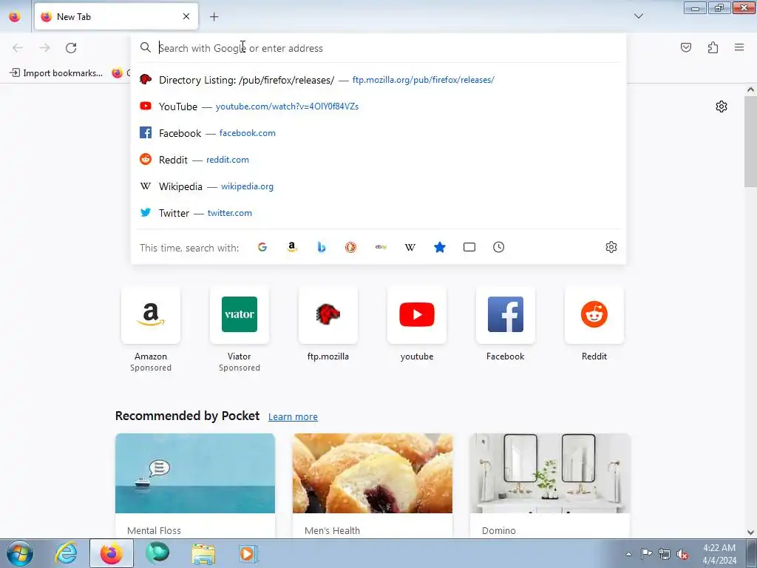Click the scrollbar down arrow
The height and width of the screenshot is (568, 757).
tap(750, 532)
